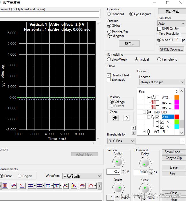Image resolution: width=186 pixels, height=201 pixels.
Task: Click the upper red SPICE model icon
Action: click(x=153, y=102)
